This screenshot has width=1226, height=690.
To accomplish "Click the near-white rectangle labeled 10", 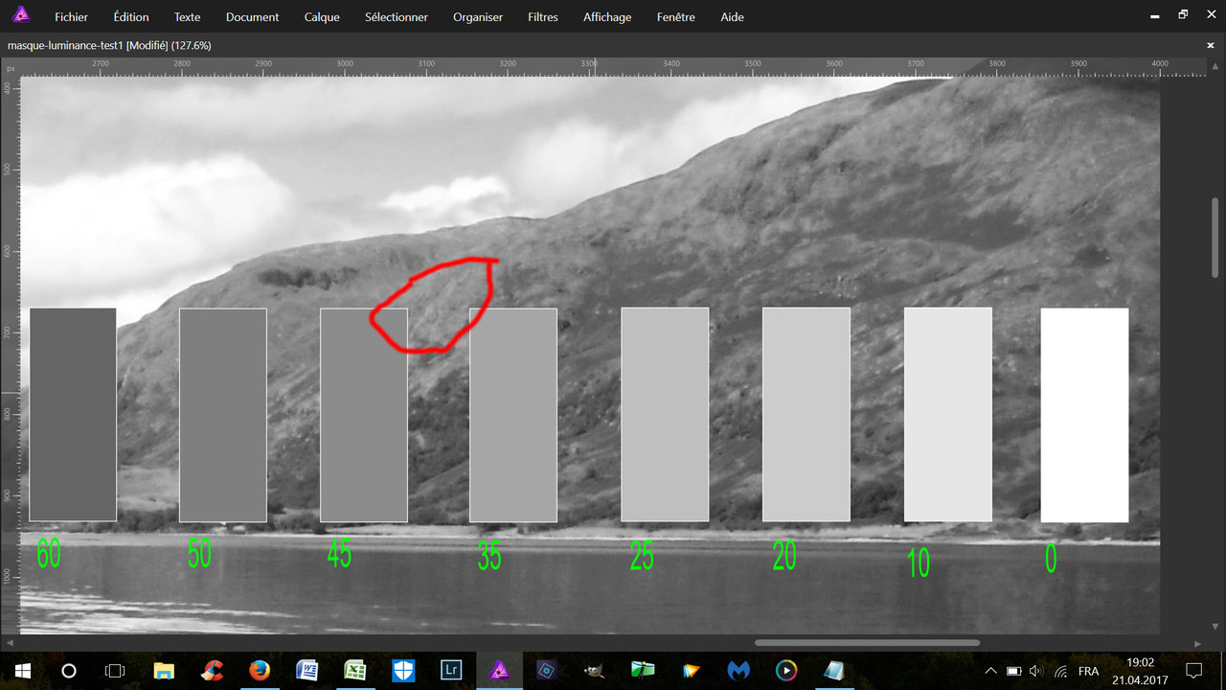I will click(948, 415).
